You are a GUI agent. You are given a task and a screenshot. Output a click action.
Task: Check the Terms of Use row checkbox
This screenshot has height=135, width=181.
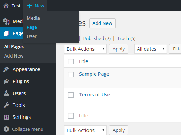tap(71, 95)
